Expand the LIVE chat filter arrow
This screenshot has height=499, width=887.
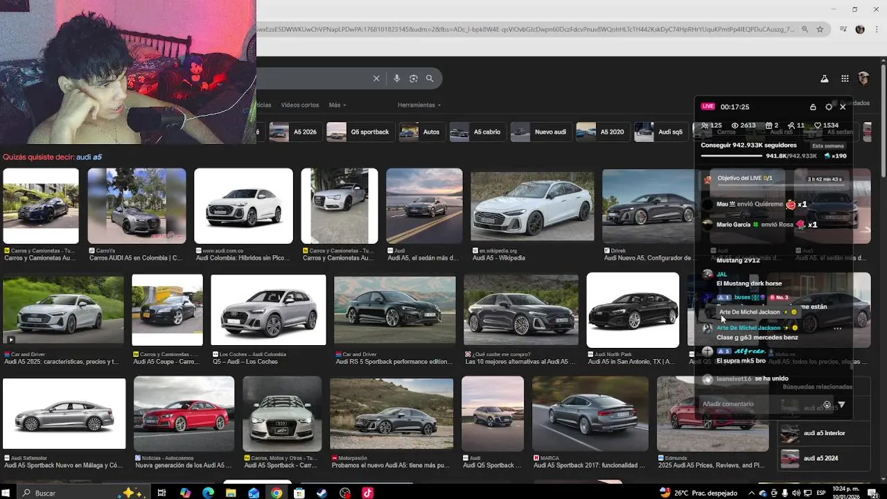842,405
